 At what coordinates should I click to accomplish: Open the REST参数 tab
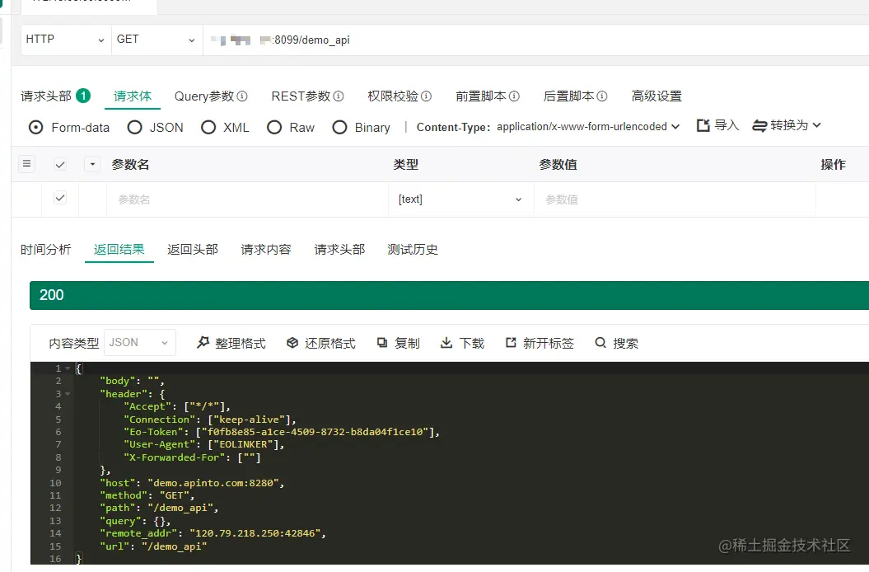[307, 96]
